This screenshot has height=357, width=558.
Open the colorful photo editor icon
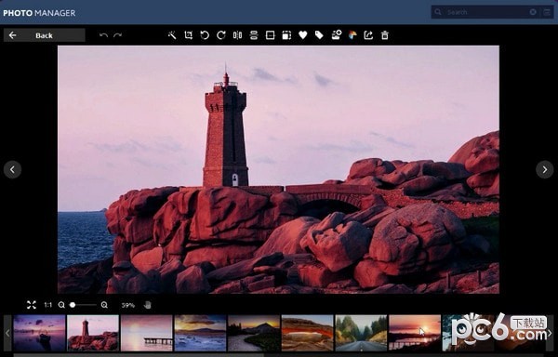[352, 34]
